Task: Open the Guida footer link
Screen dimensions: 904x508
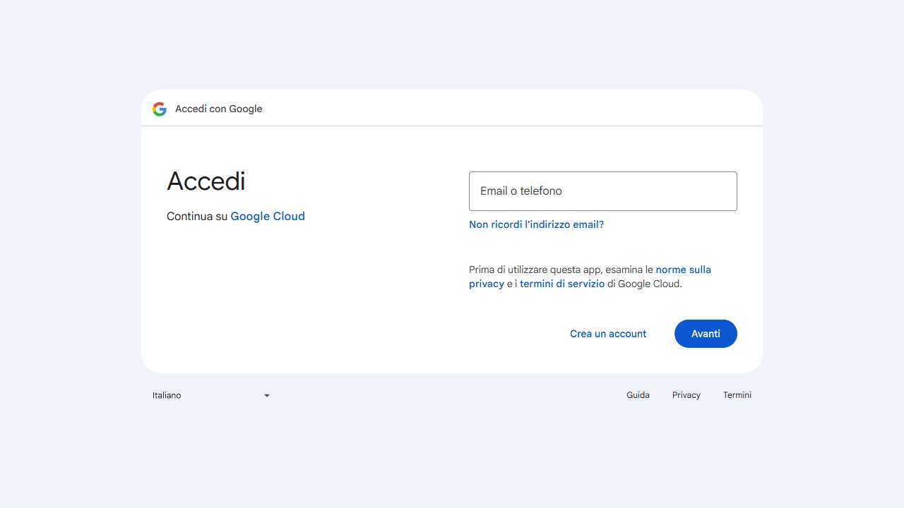Action: pos(638,395)
